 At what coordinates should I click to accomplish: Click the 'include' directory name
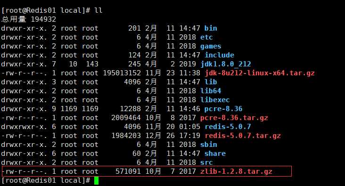pyautogui.click(x=219, y=55)
